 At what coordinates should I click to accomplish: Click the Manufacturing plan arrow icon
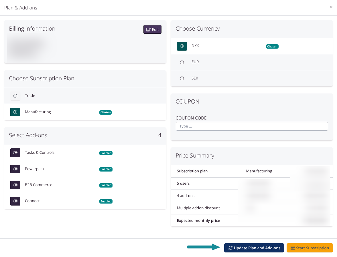point(15,112)
